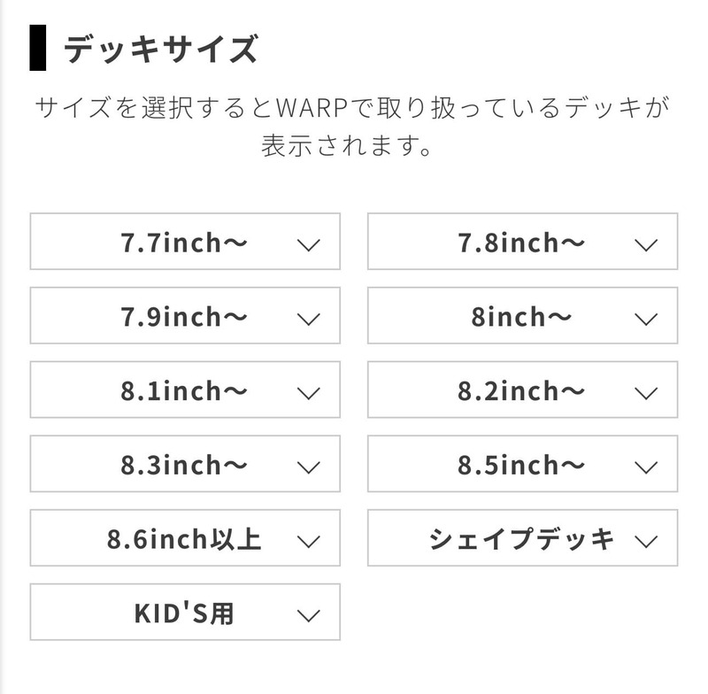708x694 pixels.
Task: Click the chevron next to シェイプデッキ
Action: (x=646, y=540)
